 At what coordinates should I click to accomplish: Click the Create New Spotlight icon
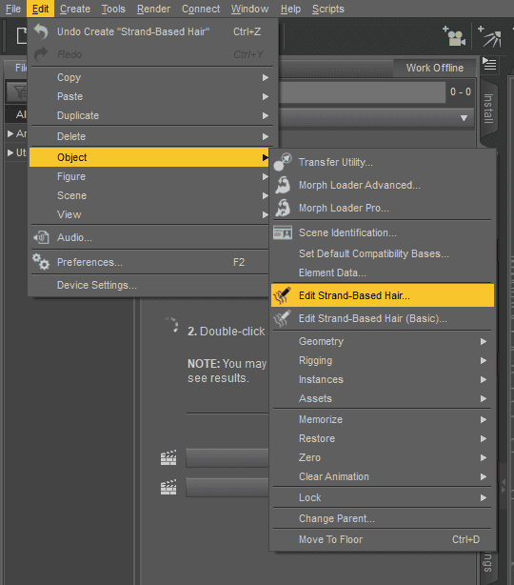pyautogui.click(x=489, y=36)
